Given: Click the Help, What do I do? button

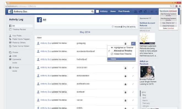Looking at the screenshot, I should pos(168,23).
